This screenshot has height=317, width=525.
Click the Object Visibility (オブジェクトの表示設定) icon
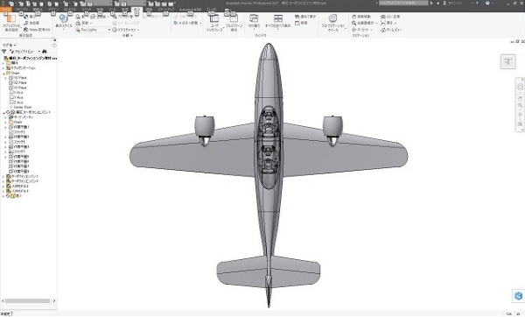click(11, 18)
